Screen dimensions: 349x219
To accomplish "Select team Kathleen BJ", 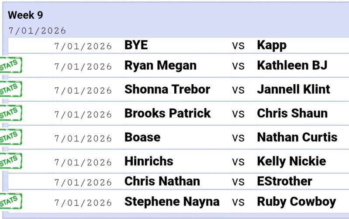I will pos(292,65).
